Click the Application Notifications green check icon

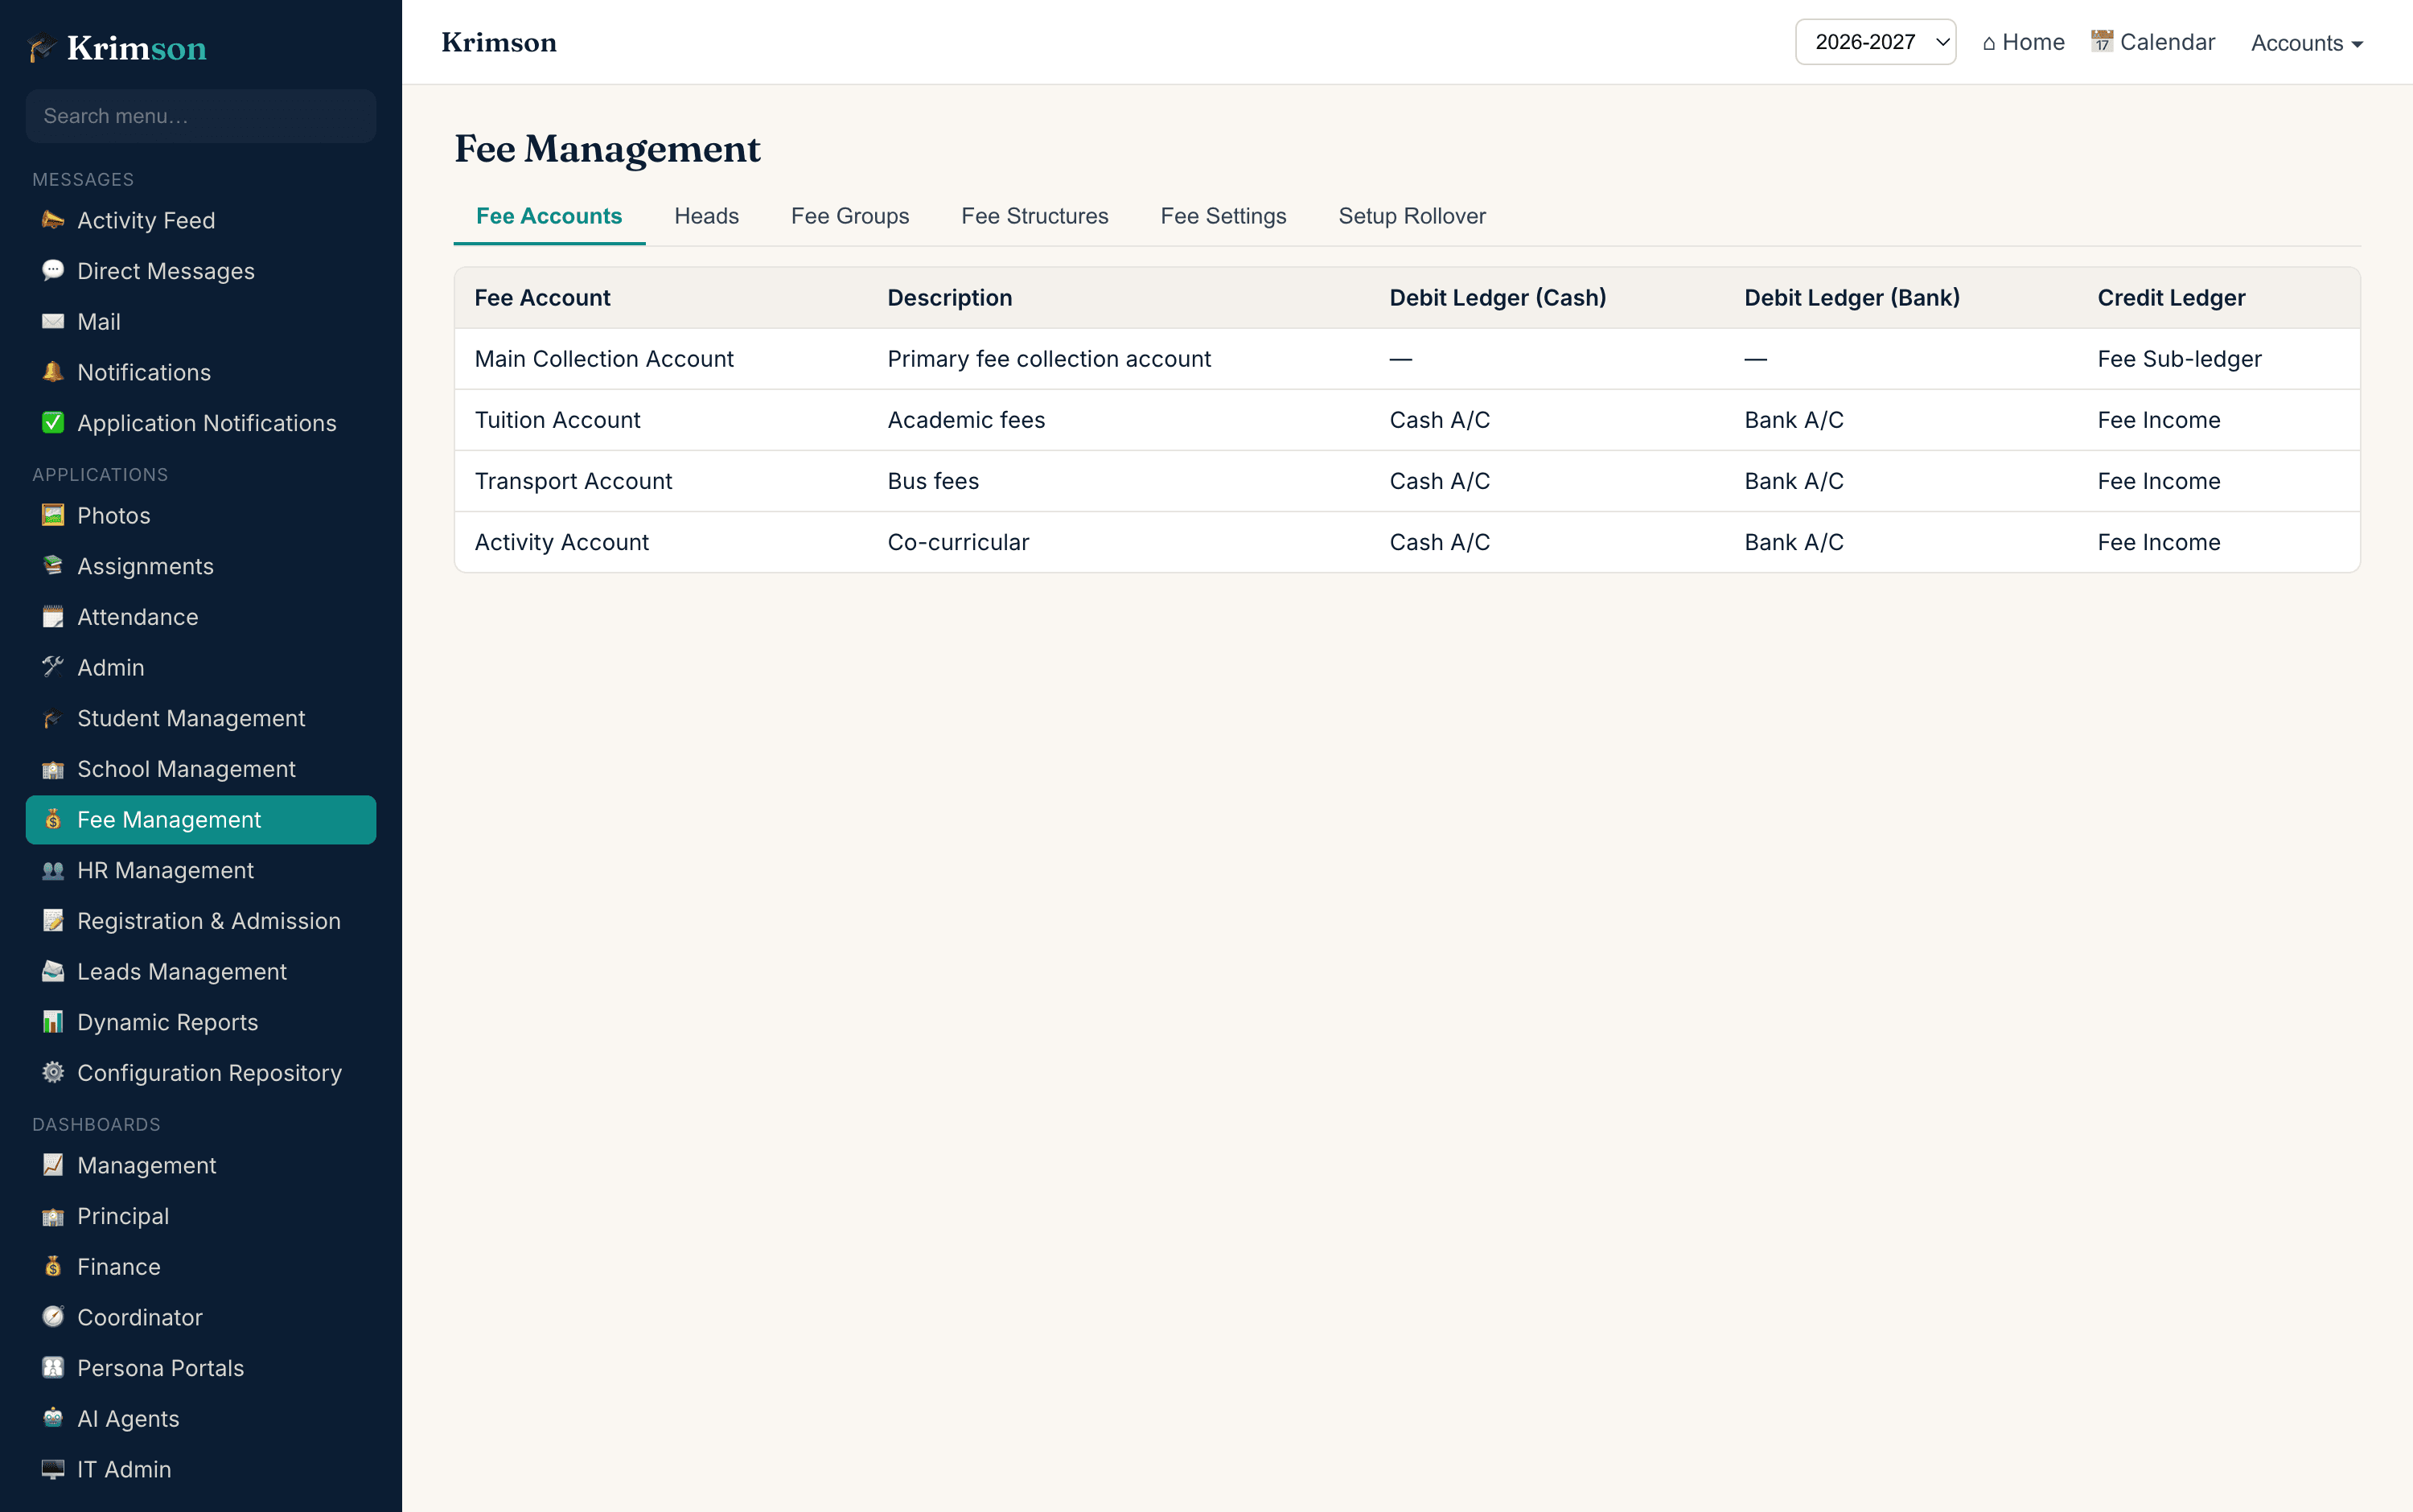click(53, 423)
